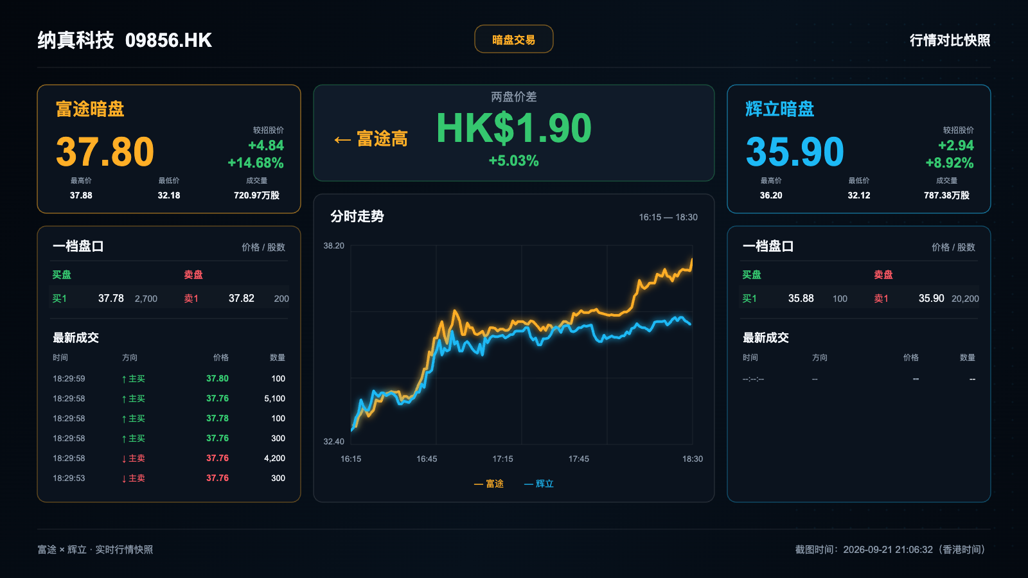The image size is (1028, 578).
Task: Click the stock title 纳真科技 09856.HK
Action: click(x=125, y=40)
